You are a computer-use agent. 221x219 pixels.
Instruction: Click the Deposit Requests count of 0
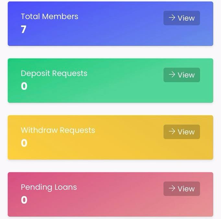pyautogui.click(x=24, y=86)
